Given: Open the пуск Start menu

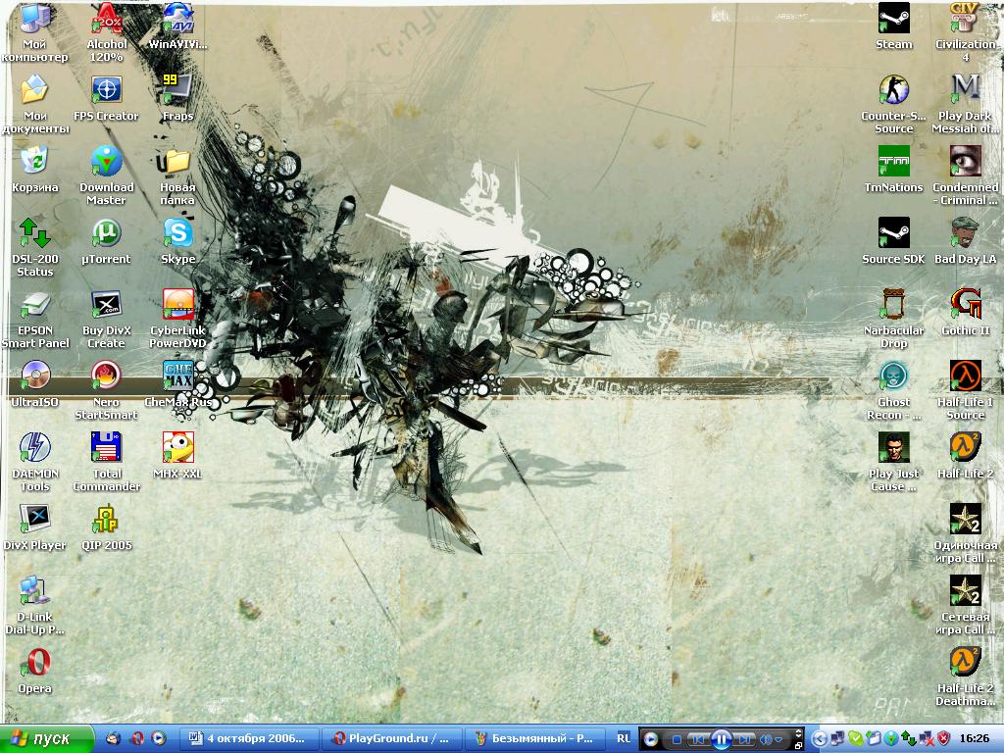Looking at the screenshot, I should click(47, 739).
